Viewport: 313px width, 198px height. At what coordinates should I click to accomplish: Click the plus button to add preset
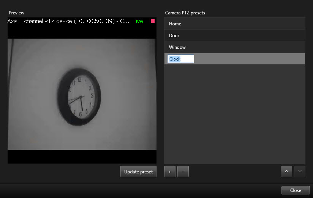click(170, 171)
